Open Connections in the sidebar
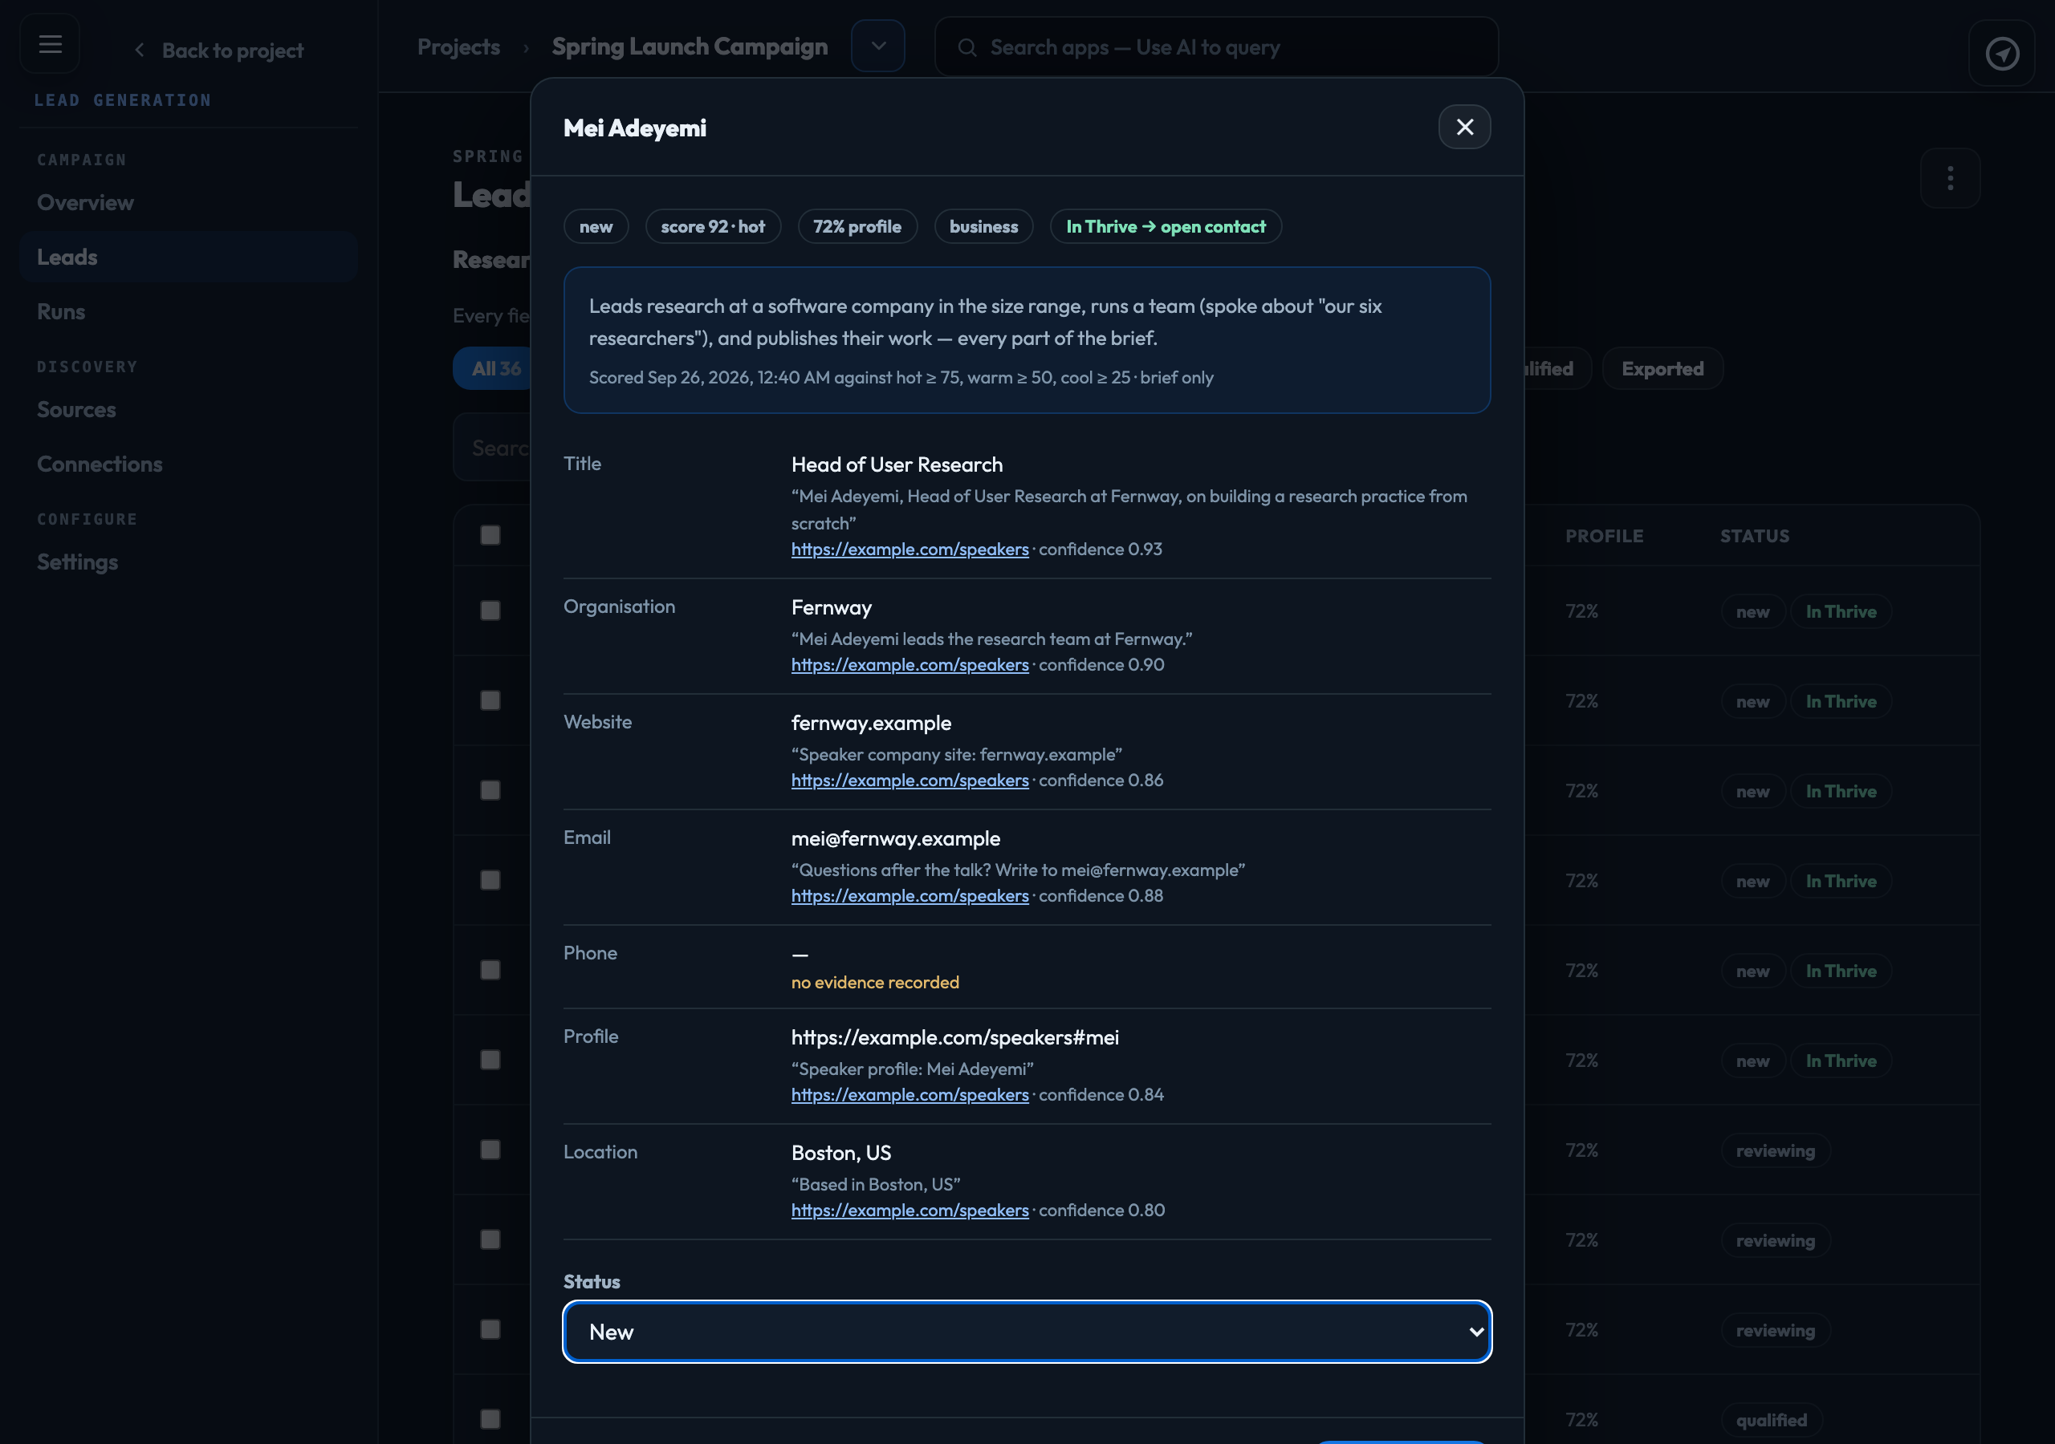The height and width of the screenshot is (1444, 2055). [188, 464]
